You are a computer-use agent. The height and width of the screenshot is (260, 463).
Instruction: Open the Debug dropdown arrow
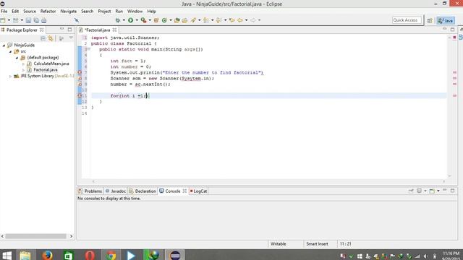coord(124,20)
